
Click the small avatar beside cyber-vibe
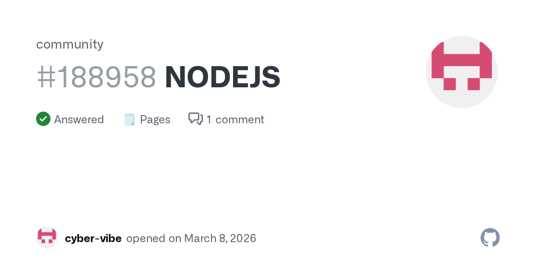tap(47, 238)
